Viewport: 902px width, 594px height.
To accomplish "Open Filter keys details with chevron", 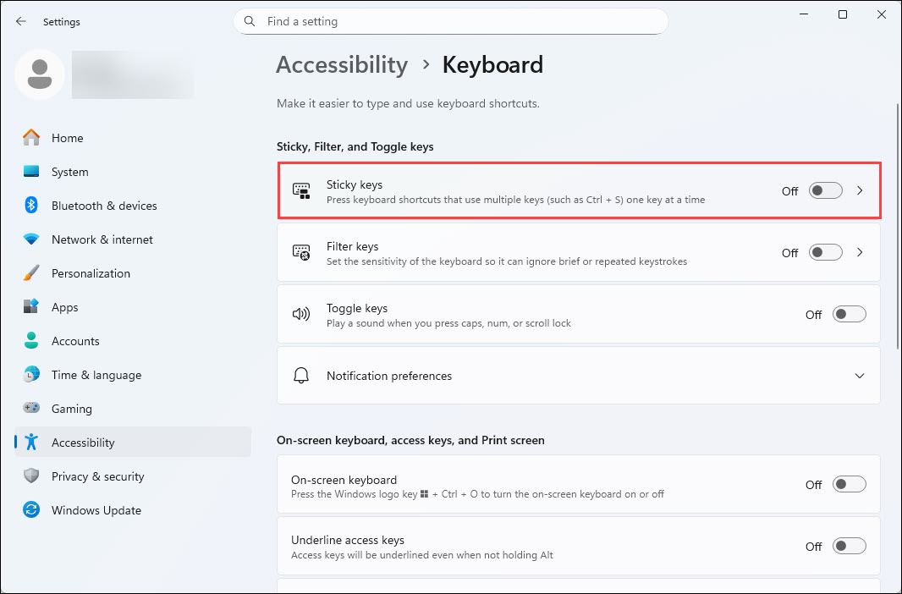I will coord(860,252).
